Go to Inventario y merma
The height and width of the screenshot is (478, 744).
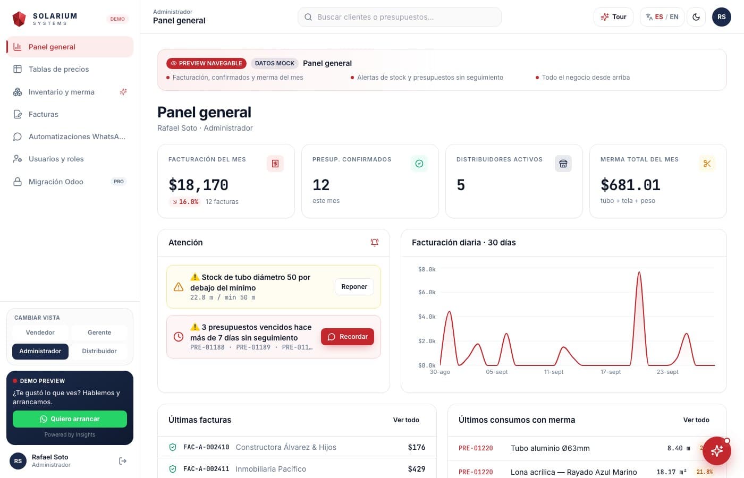[x=70, y=92]
